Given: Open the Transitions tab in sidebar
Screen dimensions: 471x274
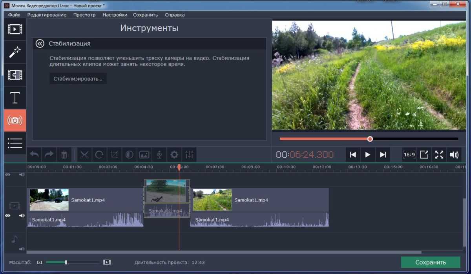Looking at the screenshot, I should click(x=15, y=74).
